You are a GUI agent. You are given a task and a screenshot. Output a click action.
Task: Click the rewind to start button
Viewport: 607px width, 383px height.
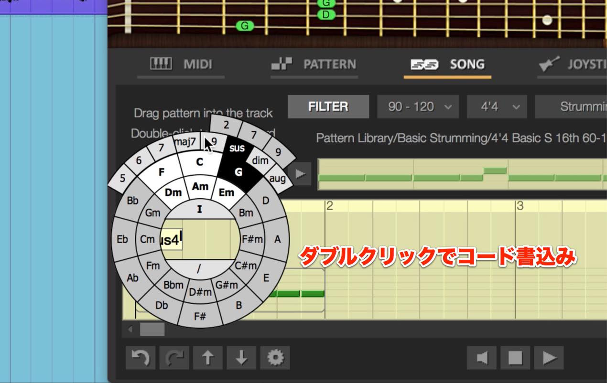pos(482,358)
